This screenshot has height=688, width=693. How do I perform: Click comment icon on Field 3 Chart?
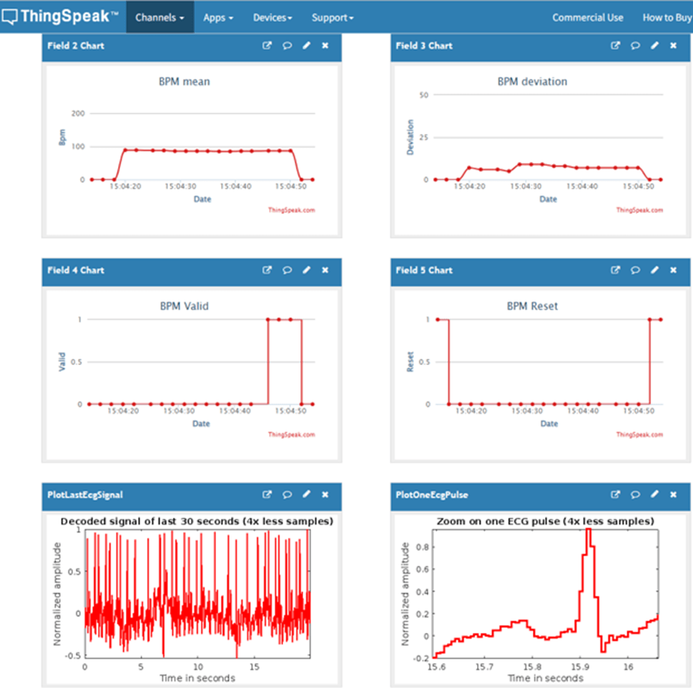tap(635, 46)
